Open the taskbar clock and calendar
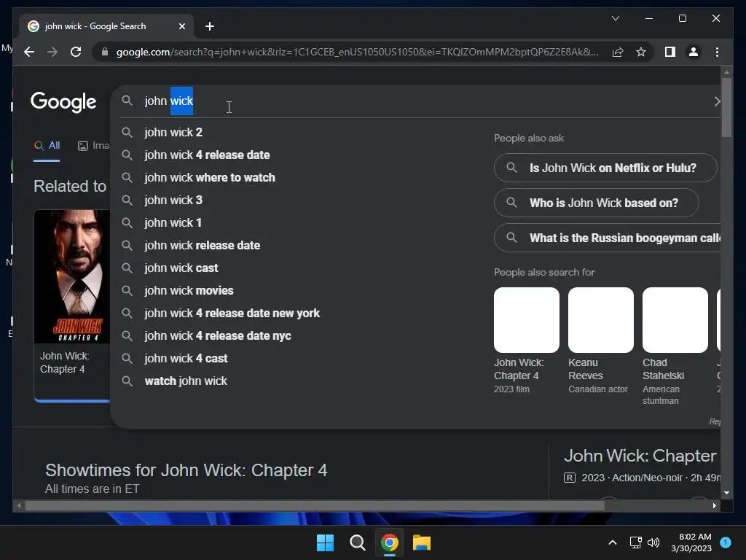This screenshot has width=746, height=560. coord(691,542)
